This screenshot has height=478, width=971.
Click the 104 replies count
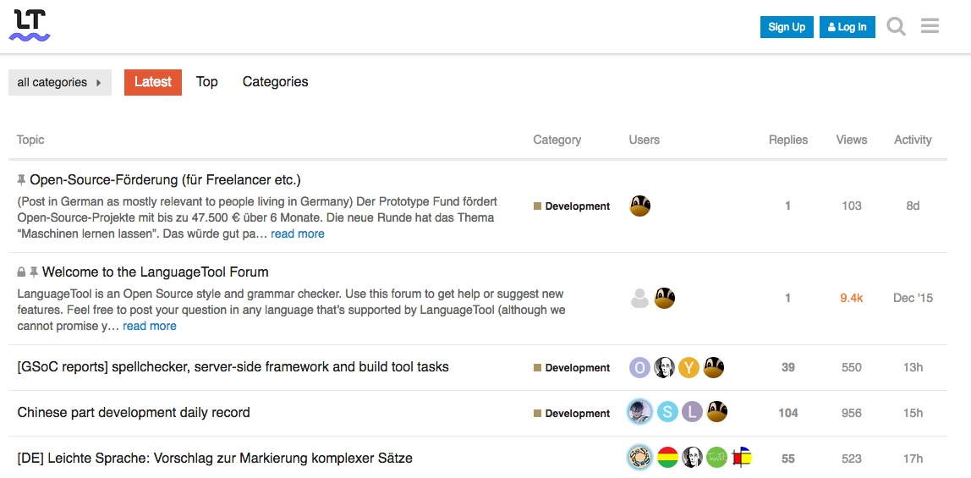[787, 413]
